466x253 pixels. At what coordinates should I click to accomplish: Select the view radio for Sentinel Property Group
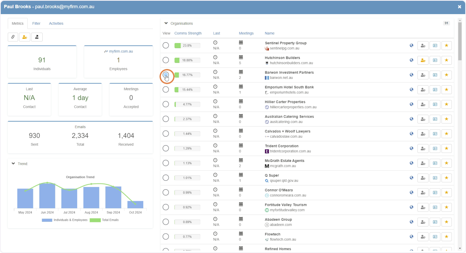coord(166,45)
